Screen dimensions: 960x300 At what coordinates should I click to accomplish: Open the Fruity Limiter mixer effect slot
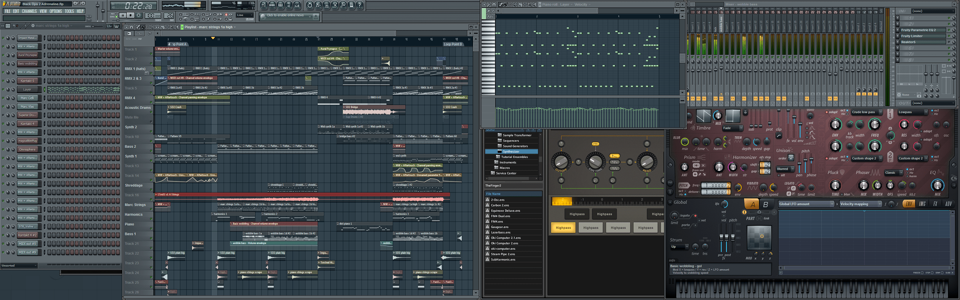[923, 36]
